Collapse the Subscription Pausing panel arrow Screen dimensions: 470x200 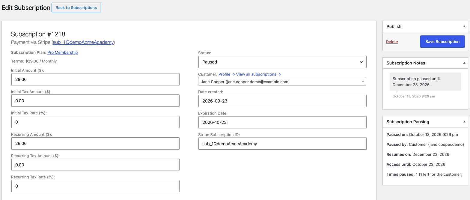click(x=464, y=122)
